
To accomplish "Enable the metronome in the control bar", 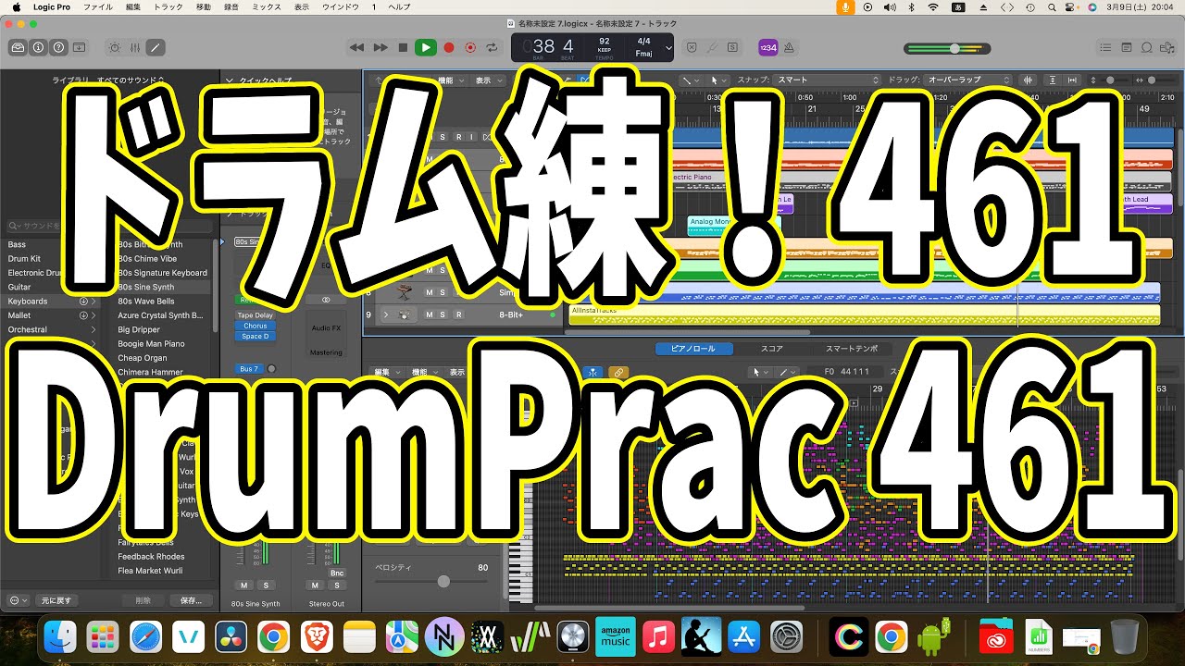I will [788, 47].
